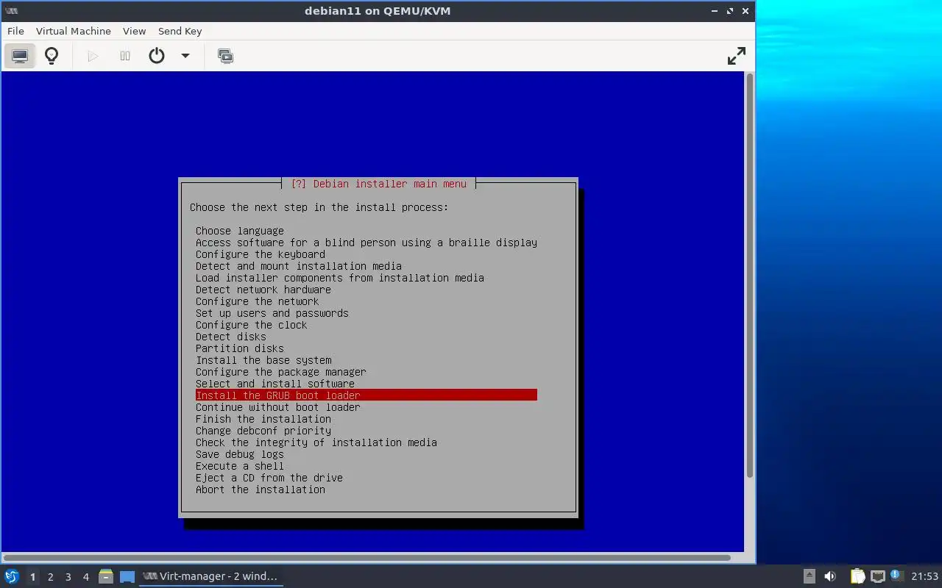Switch to workspace 4
Screen dimensions: 942x588
[85, 577]
